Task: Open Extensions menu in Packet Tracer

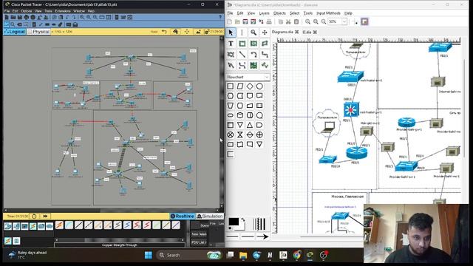Action: [63, 11]
